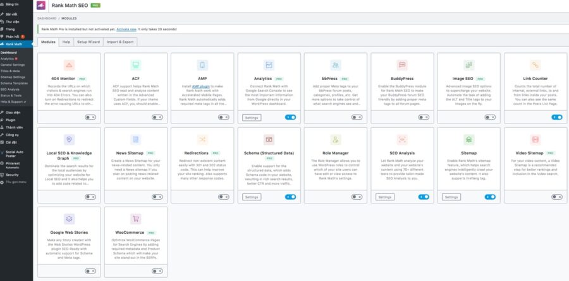
Task: Click the Link Counter chain icon
Action: (535, 65)
